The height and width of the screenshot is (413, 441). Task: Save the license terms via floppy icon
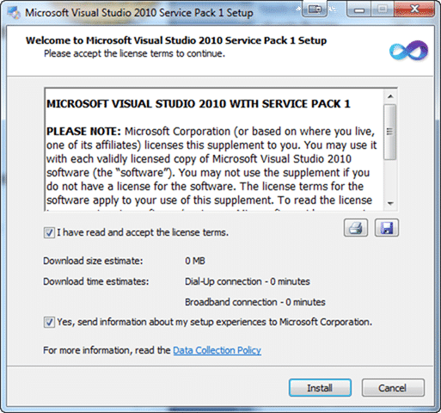pyautogui.click(x=387, y=228)
